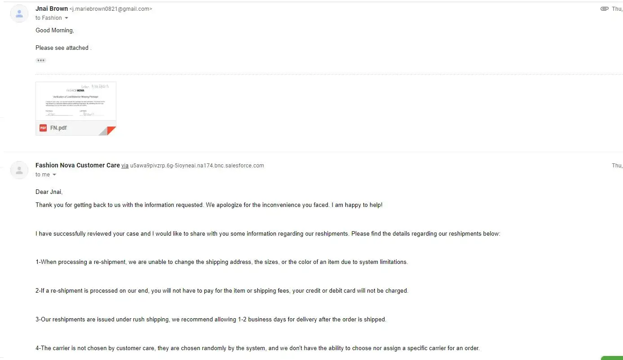Click the "Thu" date on Fashion Nova's reply
The height and width of the screenshot is (360, 623).
[x=617, y=166]
